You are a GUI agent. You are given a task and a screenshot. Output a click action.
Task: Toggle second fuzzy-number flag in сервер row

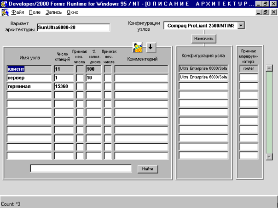[108, 78]
